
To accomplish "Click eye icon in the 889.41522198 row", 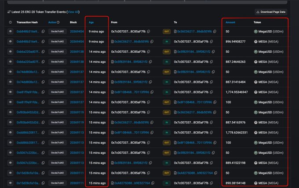I will (x=10, y=163).
